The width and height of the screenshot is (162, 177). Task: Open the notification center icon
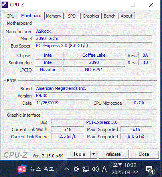pos(150,170)
